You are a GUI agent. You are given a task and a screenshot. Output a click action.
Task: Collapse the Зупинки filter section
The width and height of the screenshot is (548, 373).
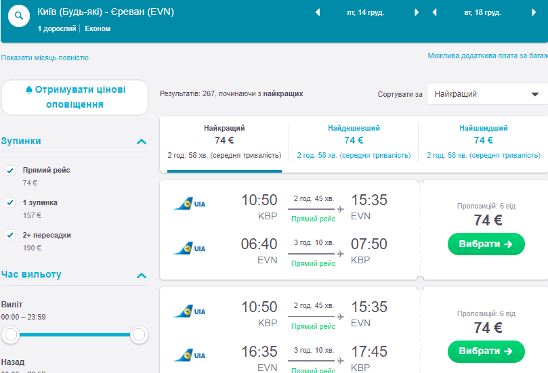pos(142,141)
